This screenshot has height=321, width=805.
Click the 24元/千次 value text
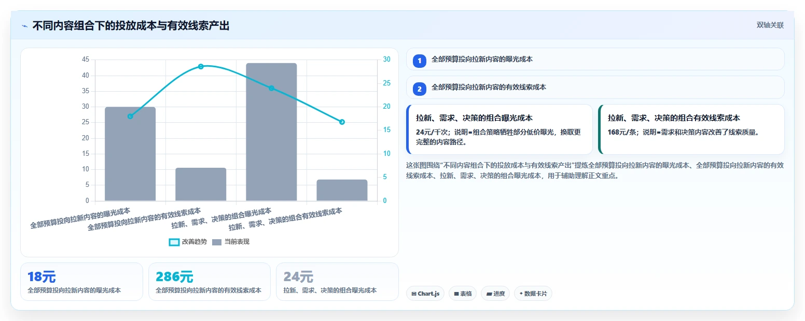pyautogui.click(x=432, y=132)
